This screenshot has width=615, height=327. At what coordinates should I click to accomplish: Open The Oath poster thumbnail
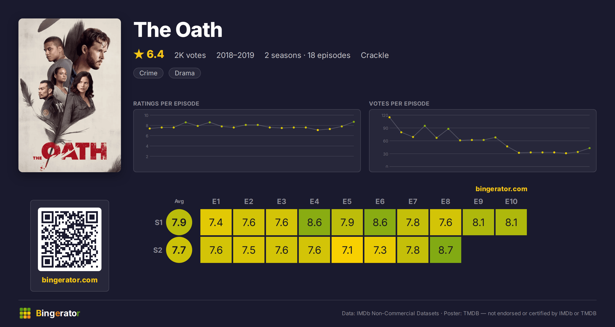[70, 95]
